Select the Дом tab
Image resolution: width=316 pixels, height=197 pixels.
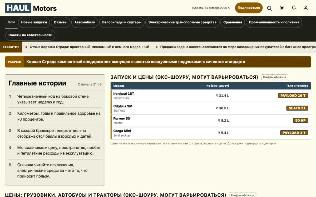[11, 22]
